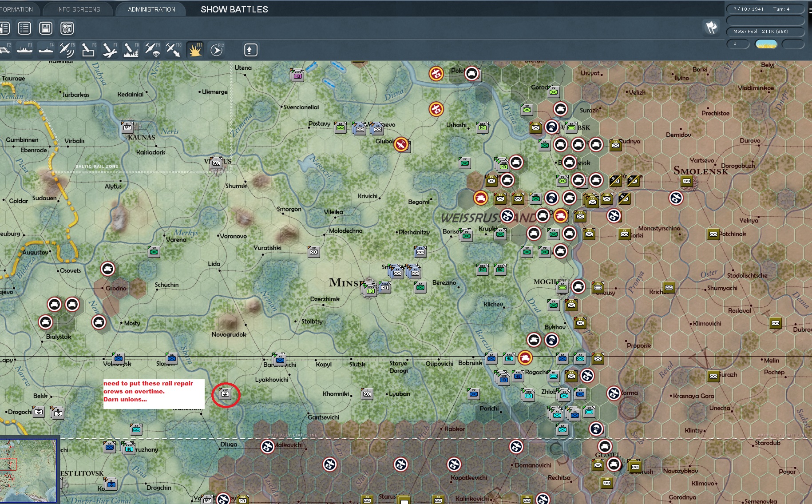This screenshot has width=812, height=504.
Task: Select amphibious transport mode F4
Action: tap(46, 50)
